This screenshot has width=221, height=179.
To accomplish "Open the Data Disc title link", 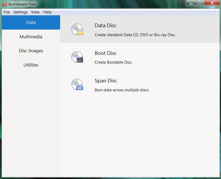I will tap(105, 25).
